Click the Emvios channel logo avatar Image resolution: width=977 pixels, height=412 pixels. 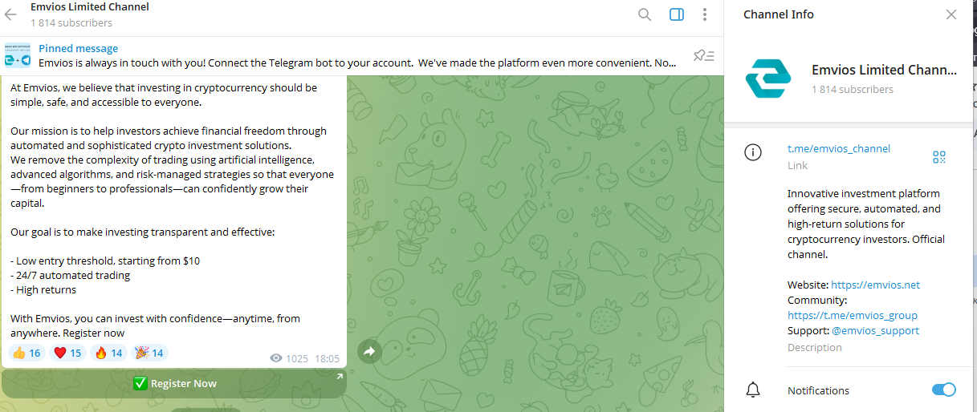click(767, 79)
